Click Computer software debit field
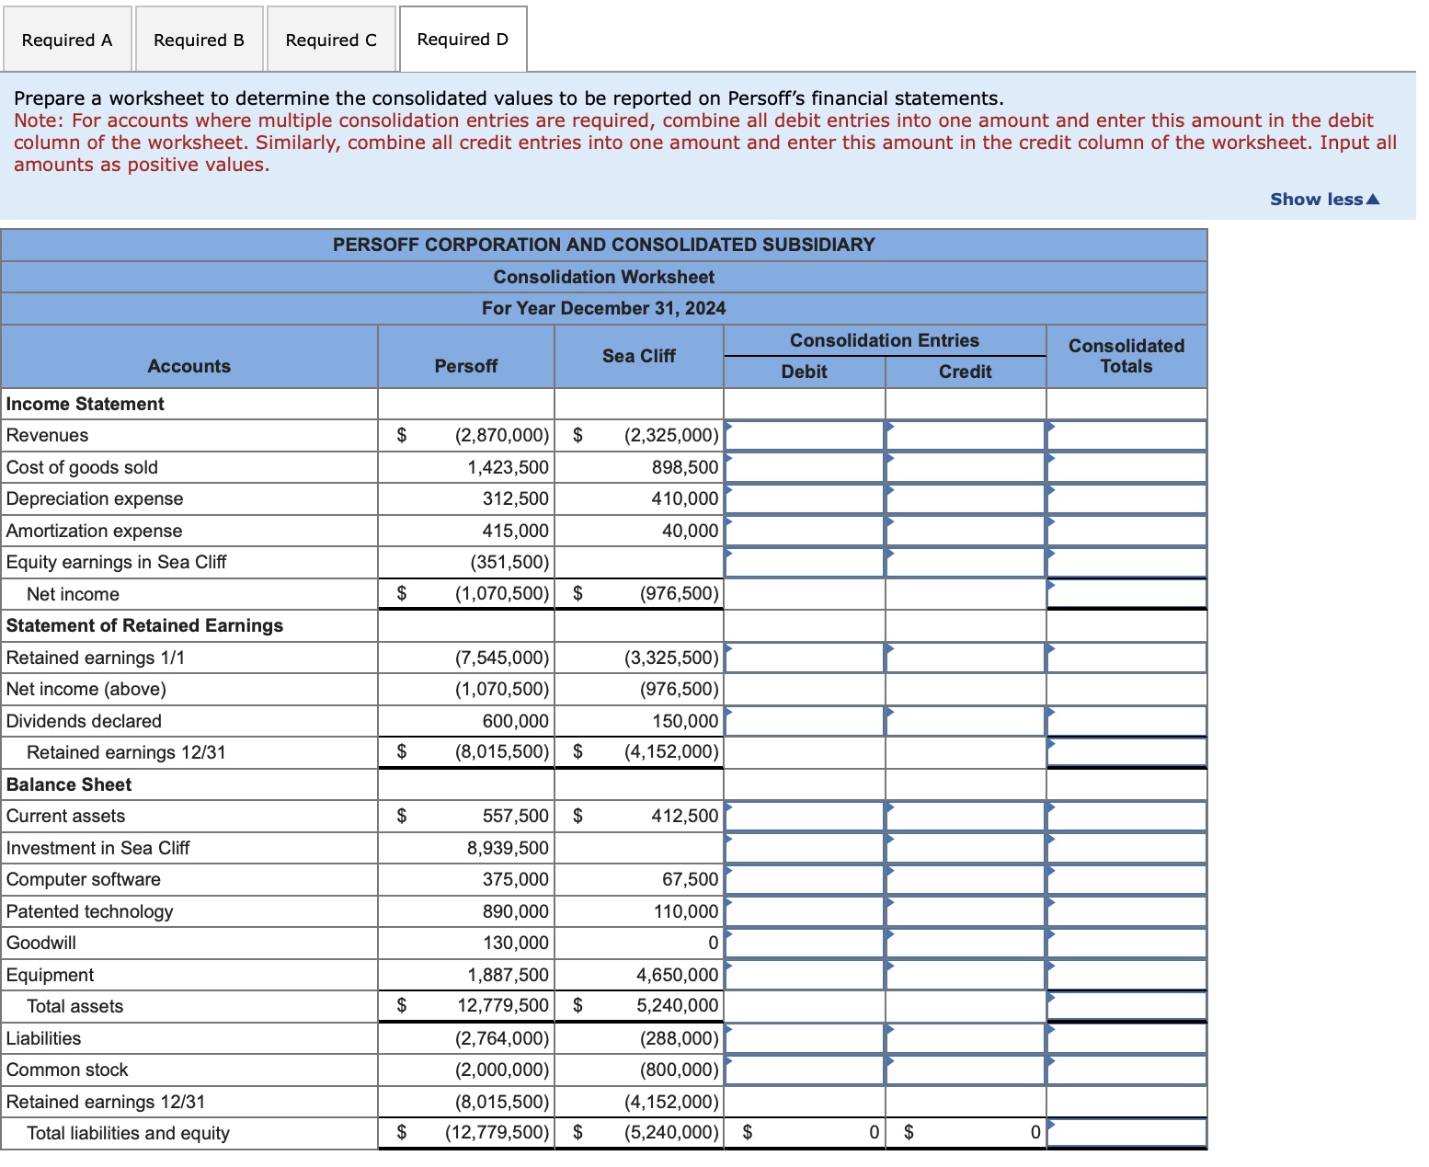Image resolution: width=1429 pixels, height=1167 pixels. point(805,879)
